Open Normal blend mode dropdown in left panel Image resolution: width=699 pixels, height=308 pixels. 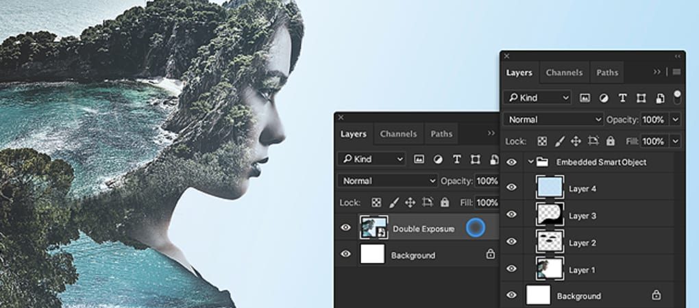coord(388,181)
